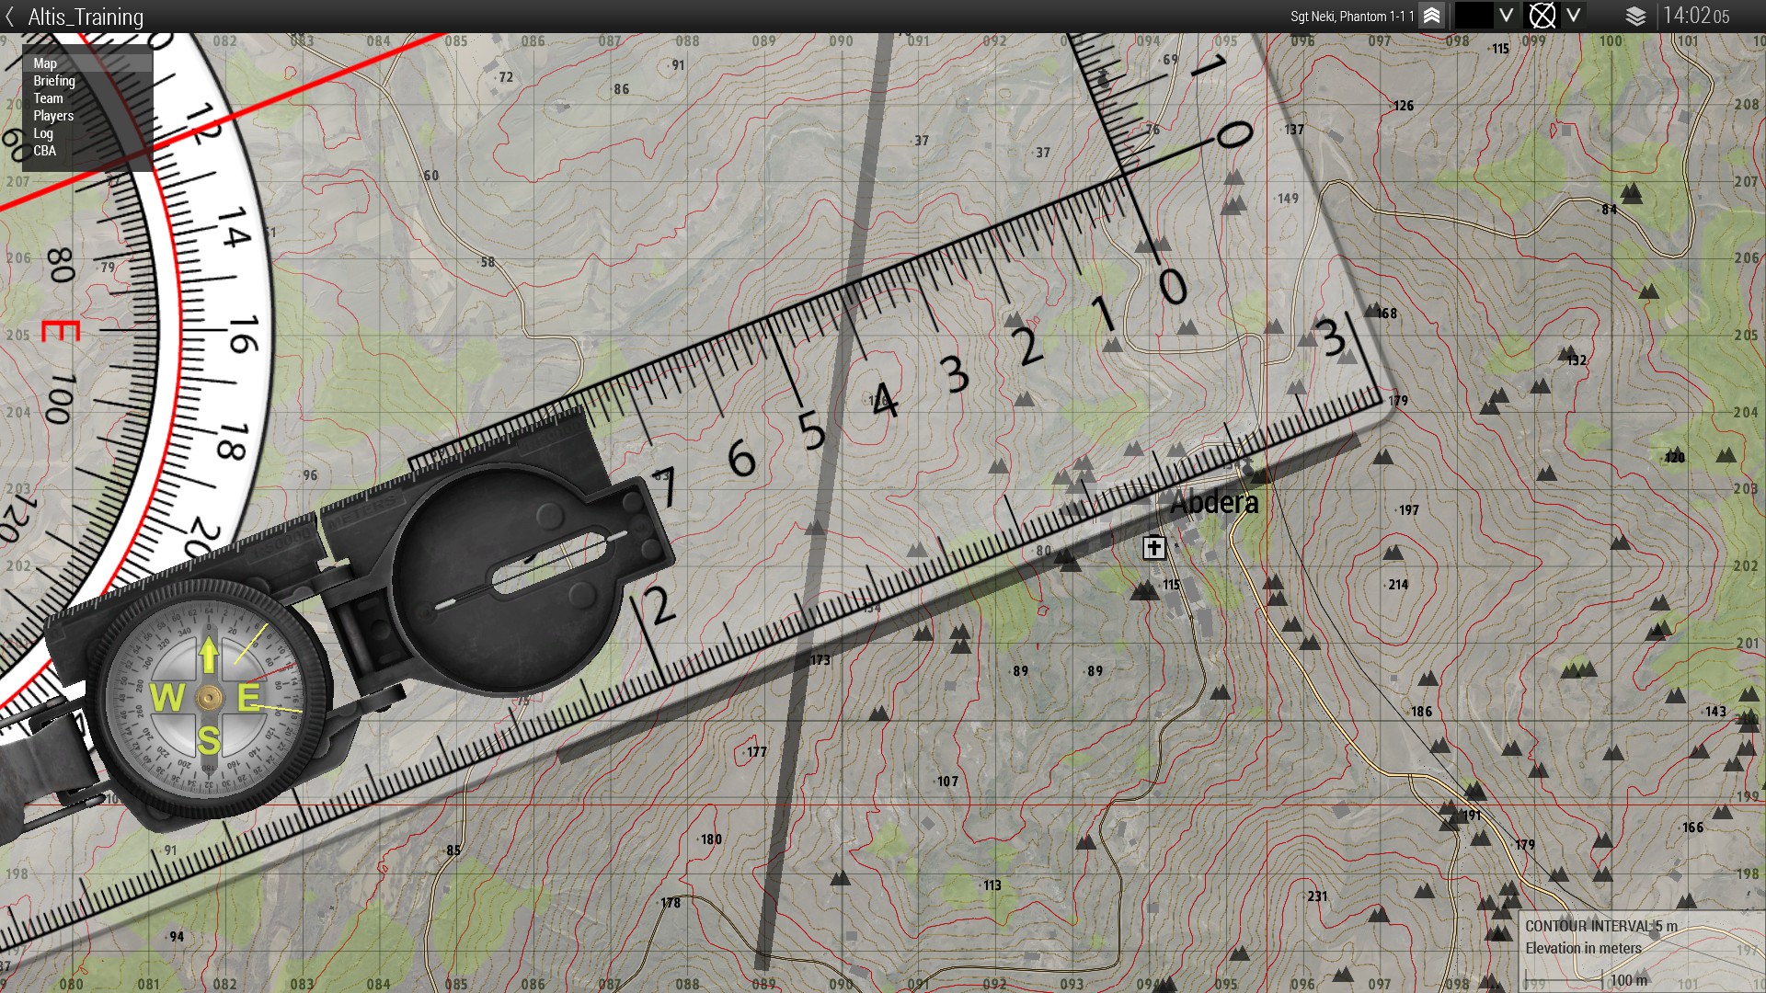Open the map layers stack icon
Screen dimensions: 1766x993
1635,16
